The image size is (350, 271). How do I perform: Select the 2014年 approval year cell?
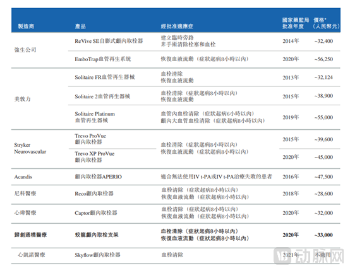[291, 41]
